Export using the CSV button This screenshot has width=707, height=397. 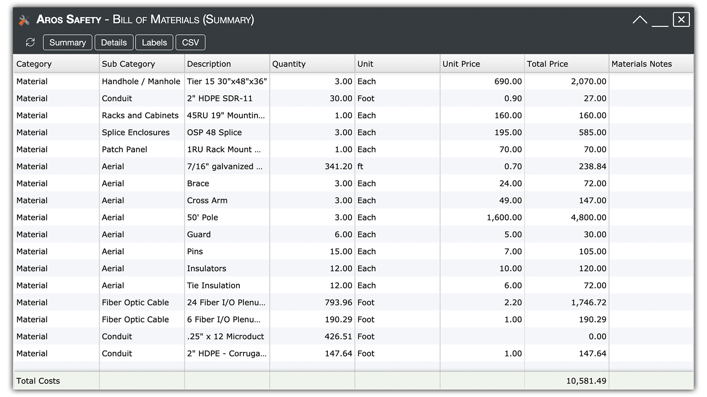click(x=190, y=42)
